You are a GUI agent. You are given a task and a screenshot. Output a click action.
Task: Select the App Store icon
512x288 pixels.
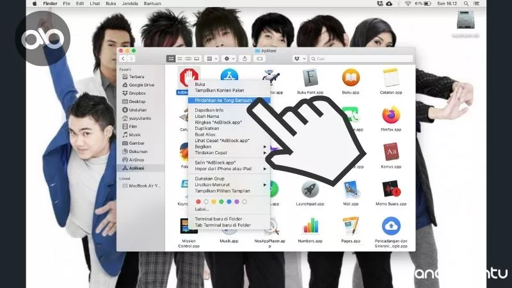229,75
